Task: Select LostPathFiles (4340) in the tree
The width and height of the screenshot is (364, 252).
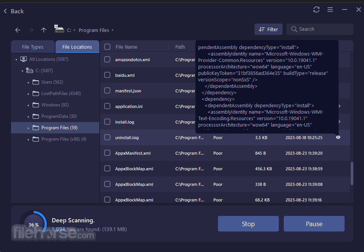Action: click(61, 93)
